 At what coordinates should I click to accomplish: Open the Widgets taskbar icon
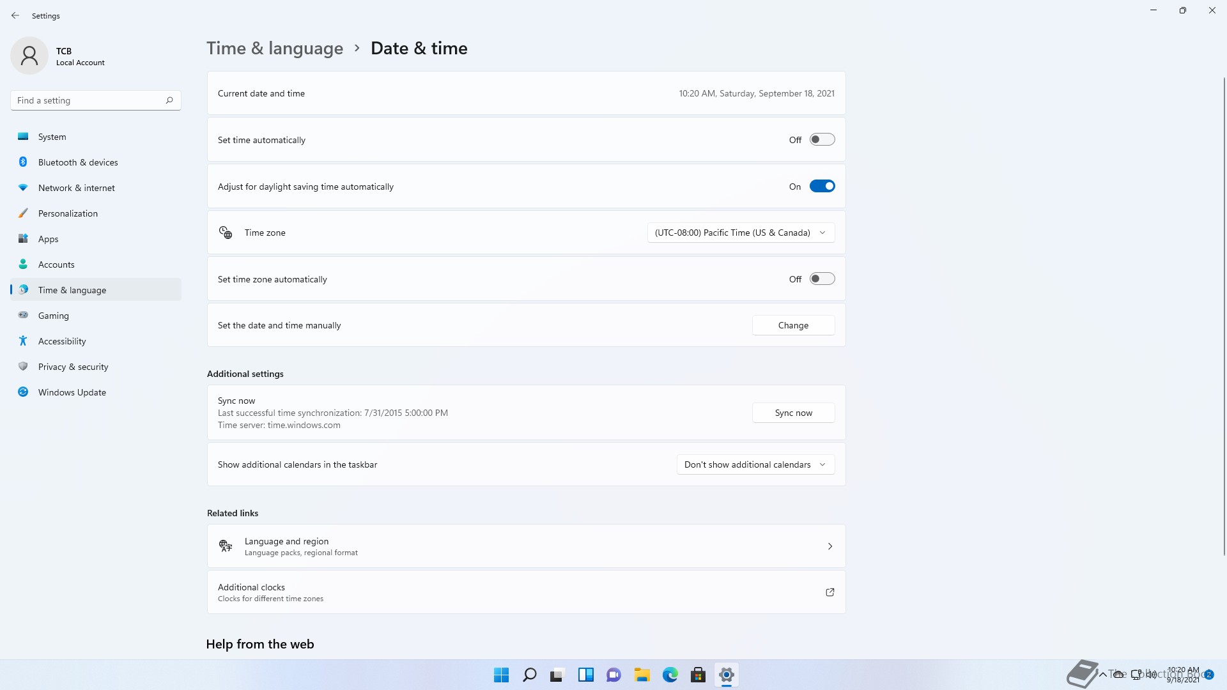tap(585, 675)
